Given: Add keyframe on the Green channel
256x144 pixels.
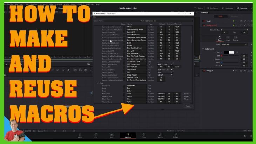Looking at the screenshot, I should pyautogui.click(x=251, y=59).
